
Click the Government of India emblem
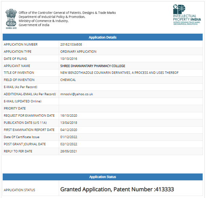click(x=11, y=19)
